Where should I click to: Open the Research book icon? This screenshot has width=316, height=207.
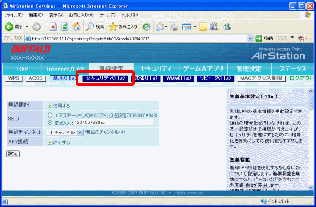click(x=215, y=27)
